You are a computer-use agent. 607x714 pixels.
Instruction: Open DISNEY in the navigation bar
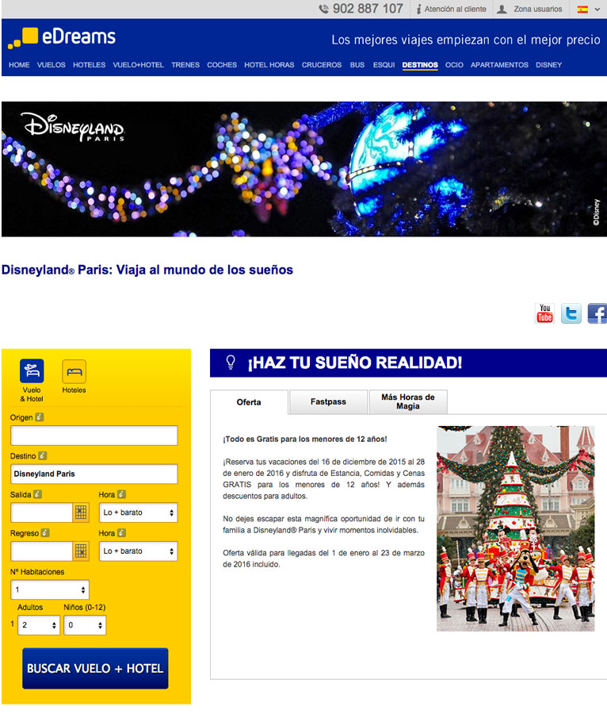click(549, 65)
